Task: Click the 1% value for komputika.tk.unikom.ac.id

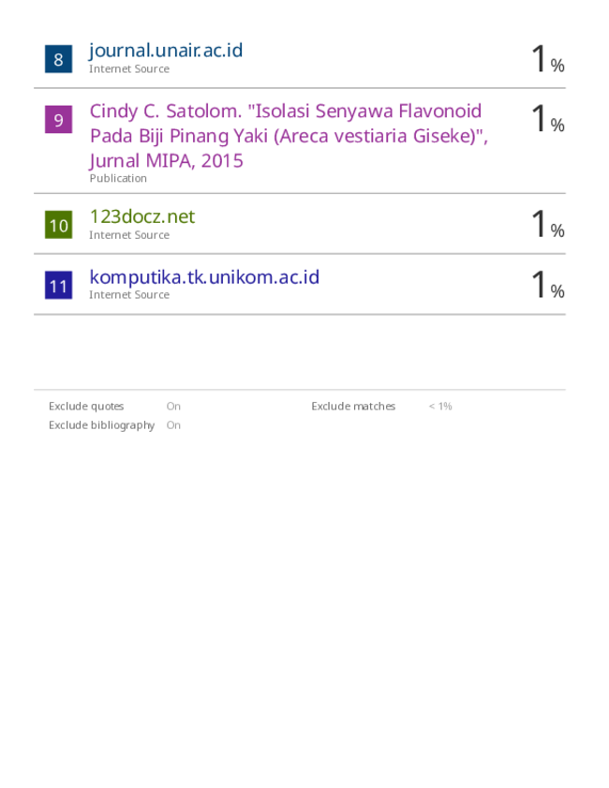Action: click(548, 285)
